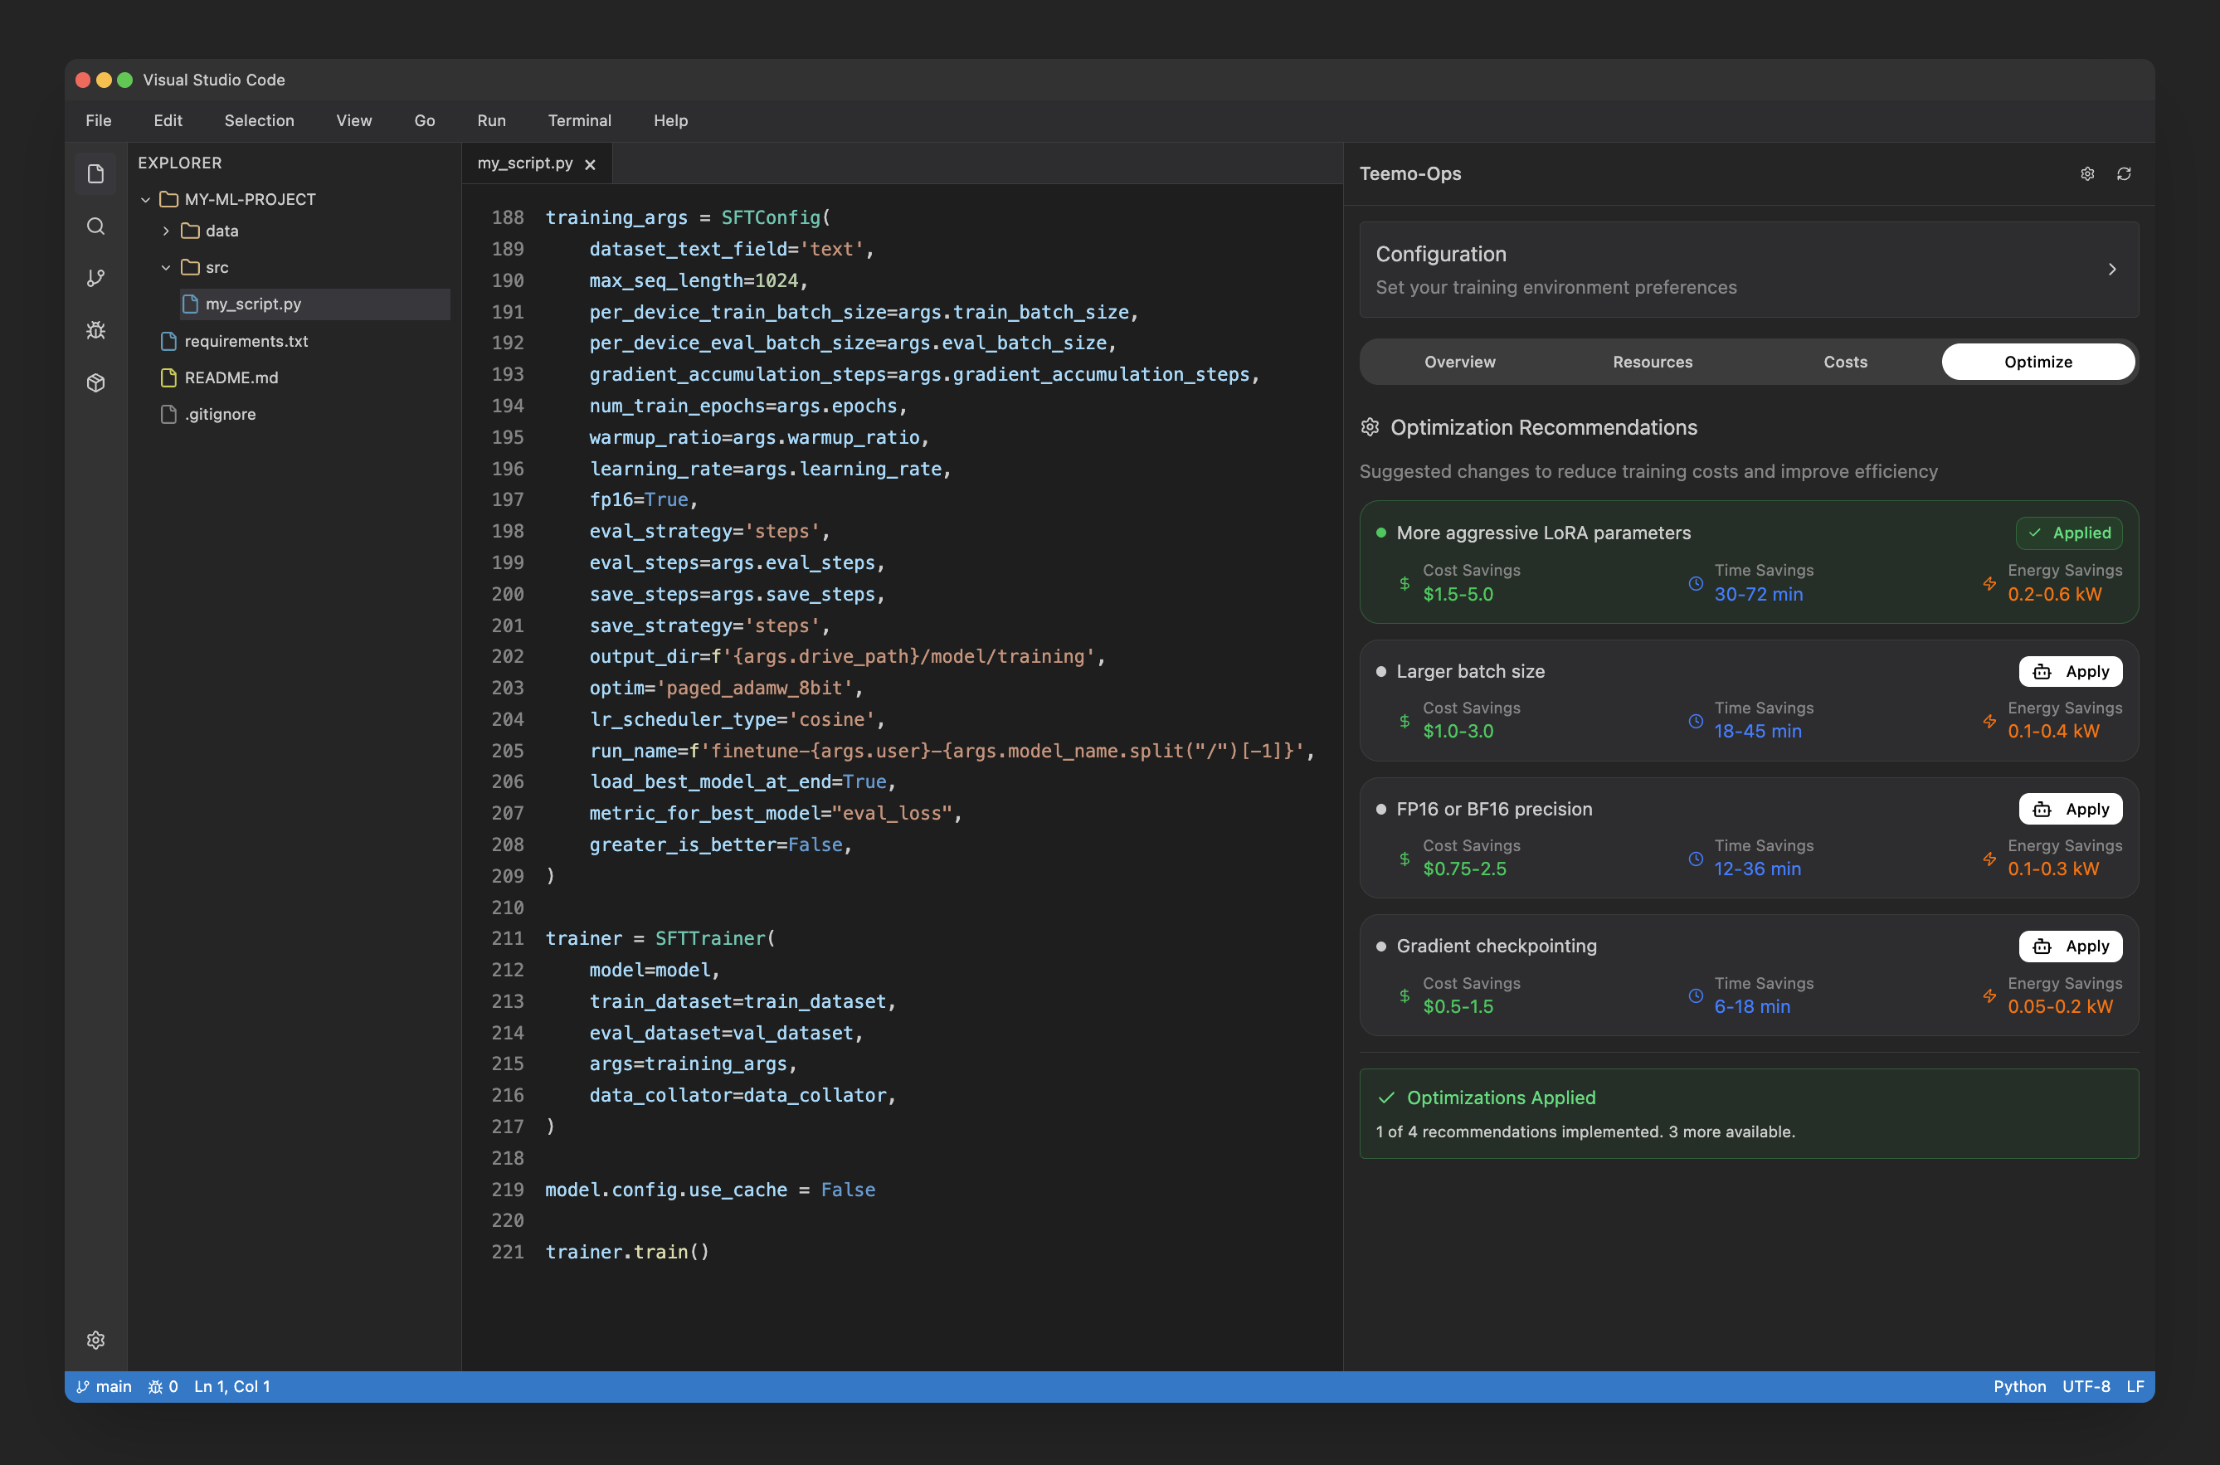
Task: Open the Run menu
Action: [x=491, y=120]
